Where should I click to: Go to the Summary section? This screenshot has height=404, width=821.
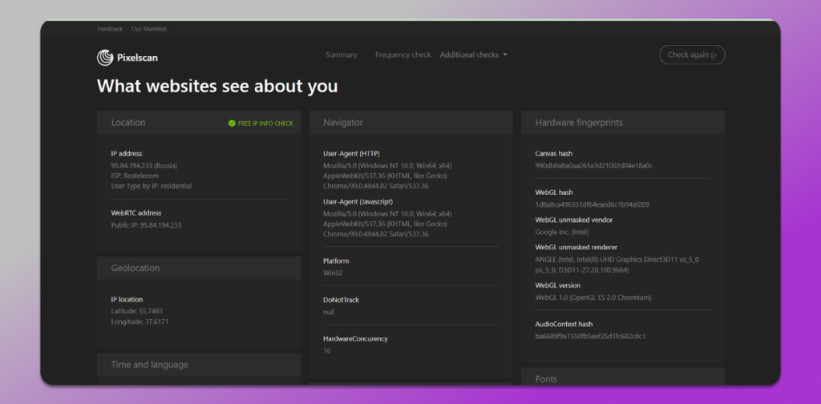(x=341, y=55)
